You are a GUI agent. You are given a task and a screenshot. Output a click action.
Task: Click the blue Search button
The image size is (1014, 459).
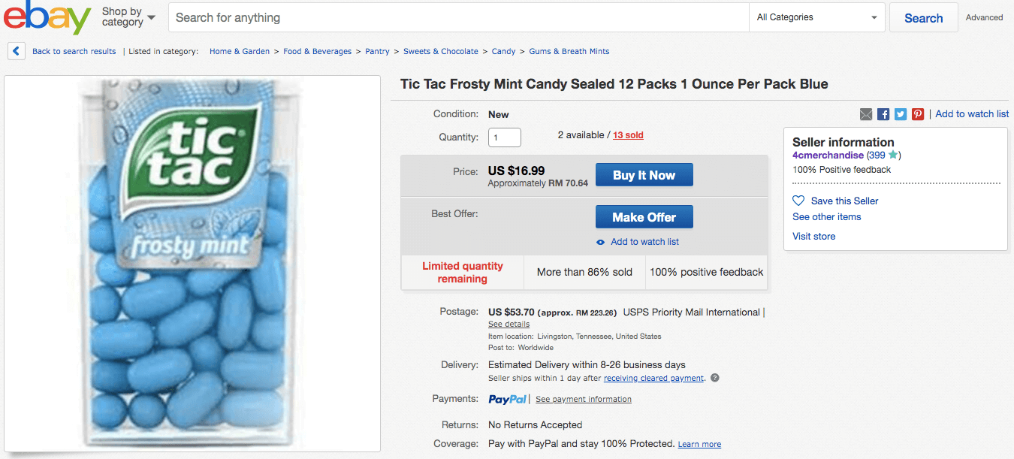click(923, 18)
